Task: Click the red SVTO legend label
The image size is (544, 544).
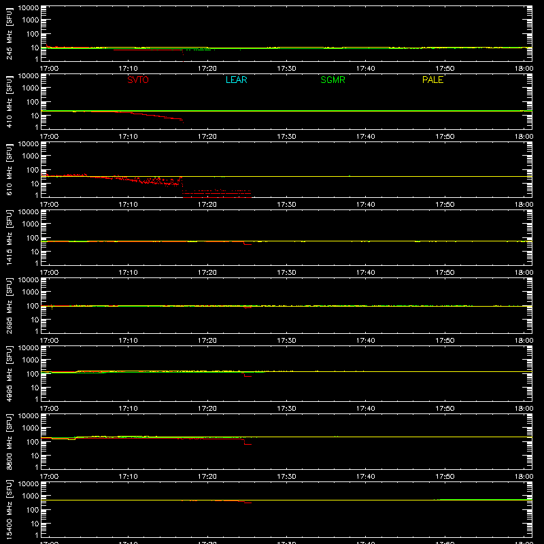Action: pos(138,80)
